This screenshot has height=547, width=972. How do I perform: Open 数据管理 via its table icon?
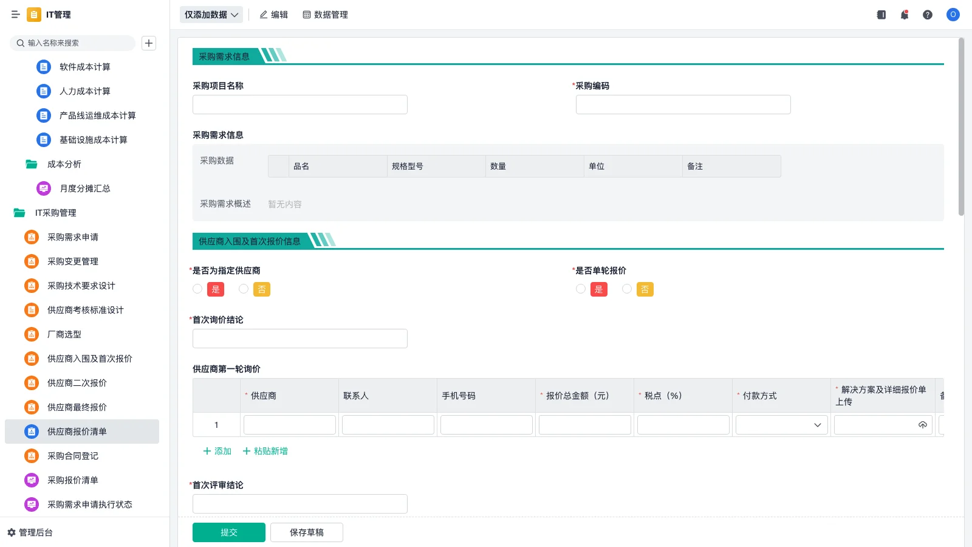click(x=306, y=15)
